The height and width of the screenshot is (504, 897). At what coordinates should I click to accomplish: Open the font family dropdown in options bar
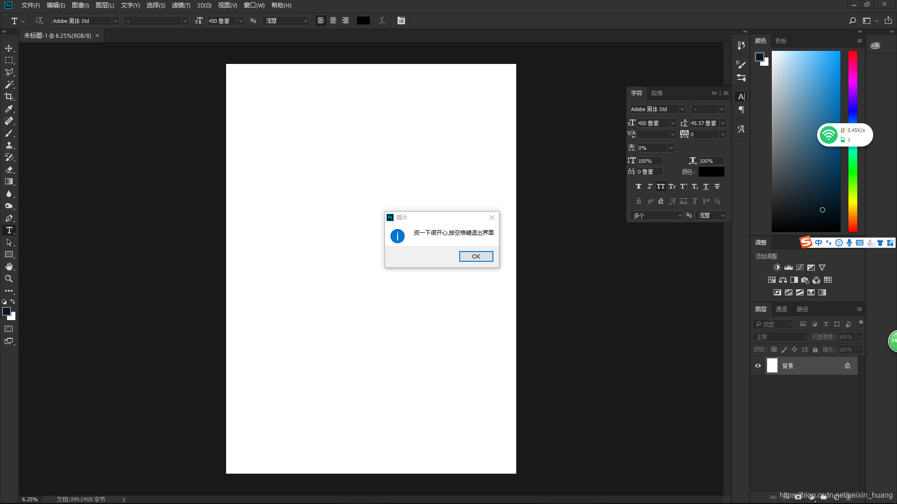[115, 21]
